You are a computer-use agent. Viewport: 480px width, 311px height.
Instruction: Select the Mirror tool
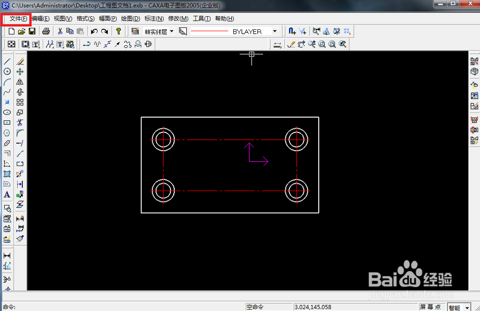[x=20, y=82]
